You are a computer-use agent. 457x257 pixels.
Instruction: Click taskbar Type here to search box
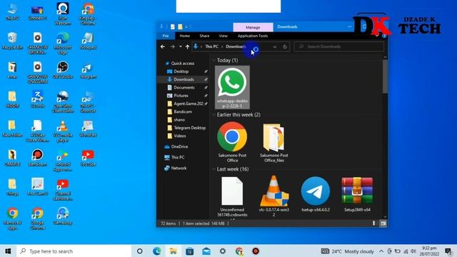coord(74,251)
